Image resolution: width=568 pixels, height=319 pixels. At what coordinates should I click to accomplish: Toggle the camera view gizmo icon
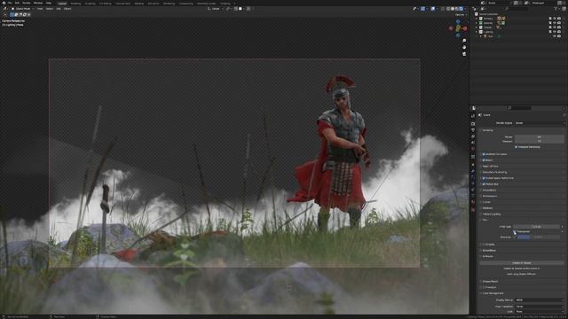point(464,54)
